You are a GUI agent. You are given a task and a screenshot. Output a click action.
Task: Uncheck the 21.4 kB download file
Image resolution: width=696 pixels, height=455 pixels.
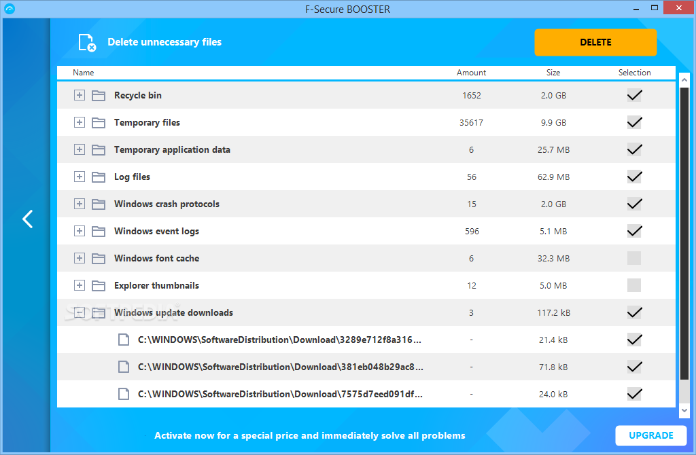(x=634, y=340)
